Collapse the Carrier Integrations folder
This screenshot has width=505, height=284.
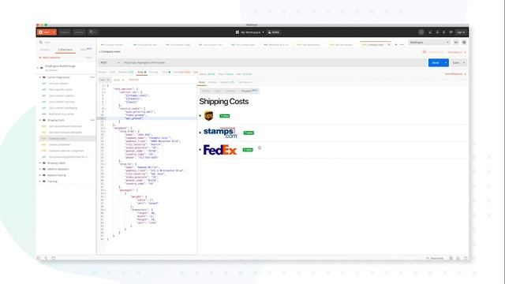[40, 77]
